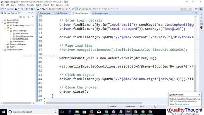204x115 pixels.
Task: Click the Task View icon in Windows taskbar
Action: click(62, 112)
